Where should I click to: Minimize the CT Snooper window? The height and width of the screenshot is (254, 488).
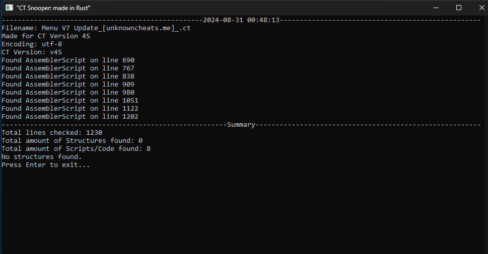436,8
